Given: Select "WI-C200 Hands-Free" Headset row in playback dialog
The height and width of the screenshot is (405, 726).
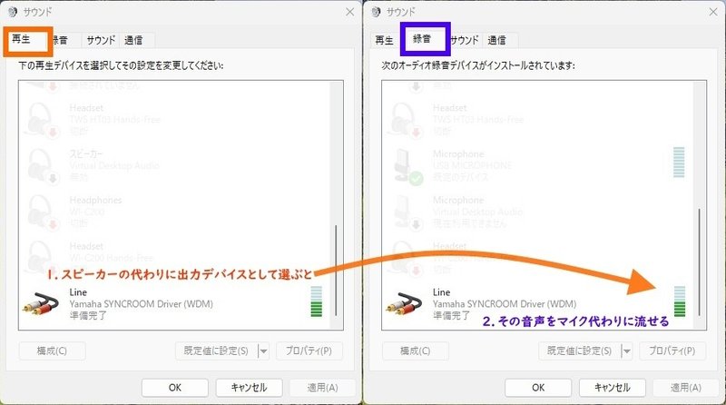Looking at the screenshot, I should pos(111,258).
